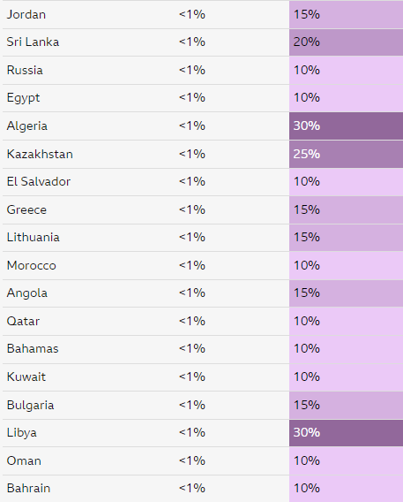Click the Lithuania row label
Viewport: 403px width, 502px height.
point(34,237)
